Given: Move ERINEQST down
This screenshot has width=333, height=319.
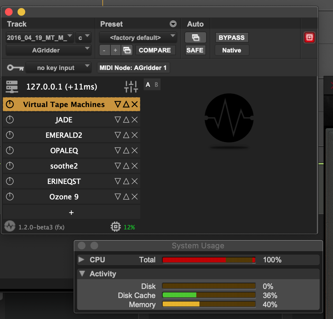Looking at the screenshot, I should point(118,181).
